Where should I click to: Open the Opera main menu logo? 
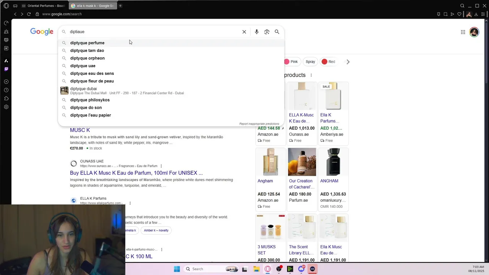coord(6,6)
